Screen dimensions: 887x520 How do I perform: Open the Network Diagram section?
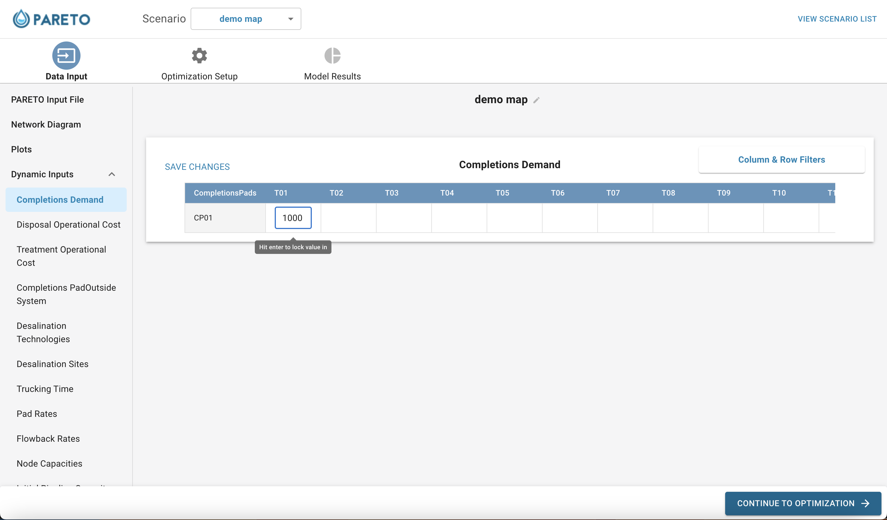click(x=46, y=124)
